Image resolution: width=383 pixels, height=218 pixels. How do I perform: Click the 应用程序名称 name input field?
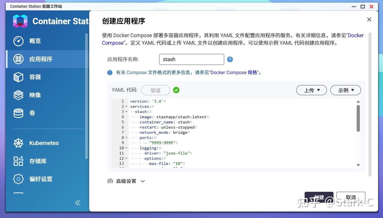(x=191, y=59)
